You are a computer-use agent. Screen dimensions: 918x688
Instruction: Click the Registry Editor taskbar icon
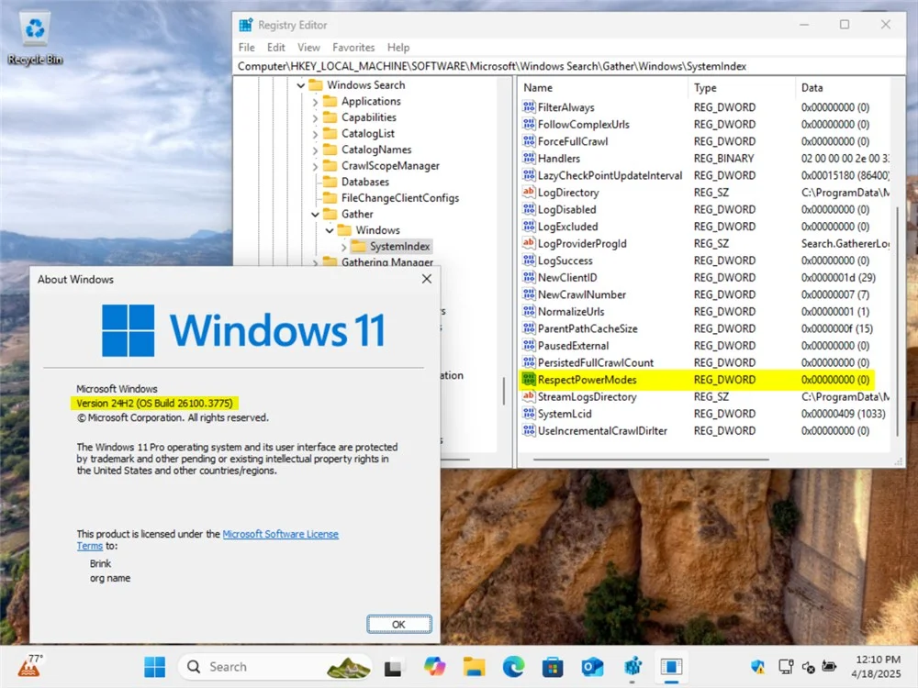pyautogui.click(x=633, y=667)
